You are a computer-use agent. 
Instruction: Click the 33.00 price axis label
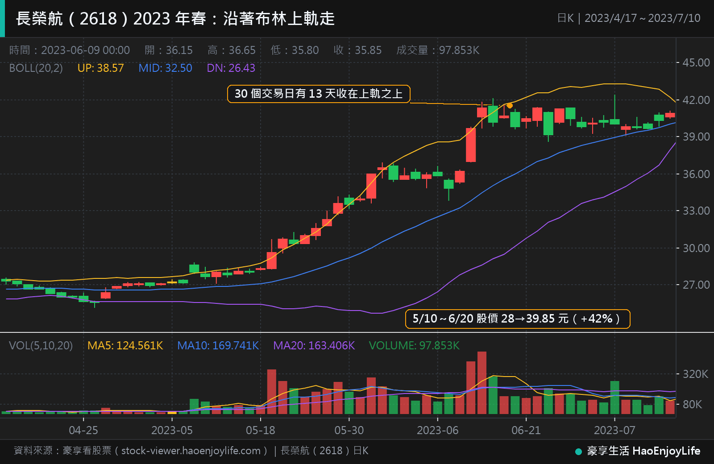pos(696,211)
